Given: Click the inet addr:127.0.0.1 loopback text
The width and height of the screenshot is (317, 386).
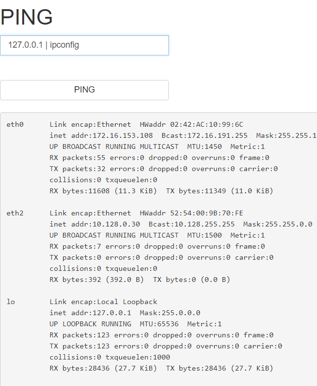Looking at the screenshot, I should point(90,313).
